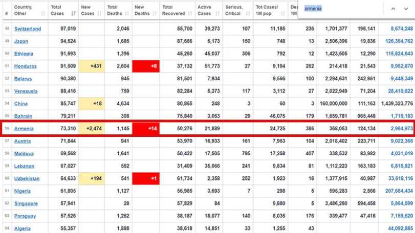The height and width of the screenshot is (233, 415).
Task: Open the Moldova country link
Action: pos(24,153)
